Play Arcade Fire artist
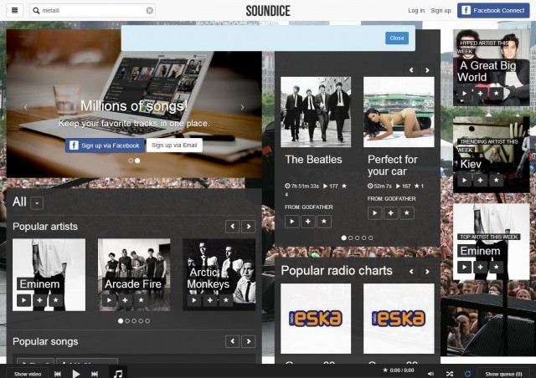Viewport: 536px width, 378px height. point(109,300)
